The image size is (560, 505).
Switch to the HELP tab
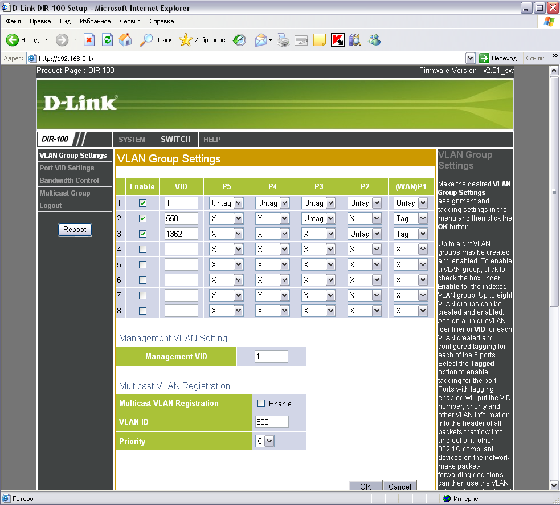(x=212, y=140)
